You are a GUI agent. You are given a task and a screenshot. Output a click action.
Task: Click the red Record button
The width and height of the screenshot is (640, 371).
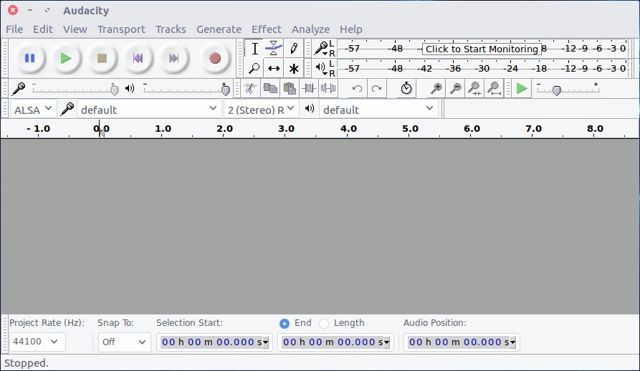215,58
